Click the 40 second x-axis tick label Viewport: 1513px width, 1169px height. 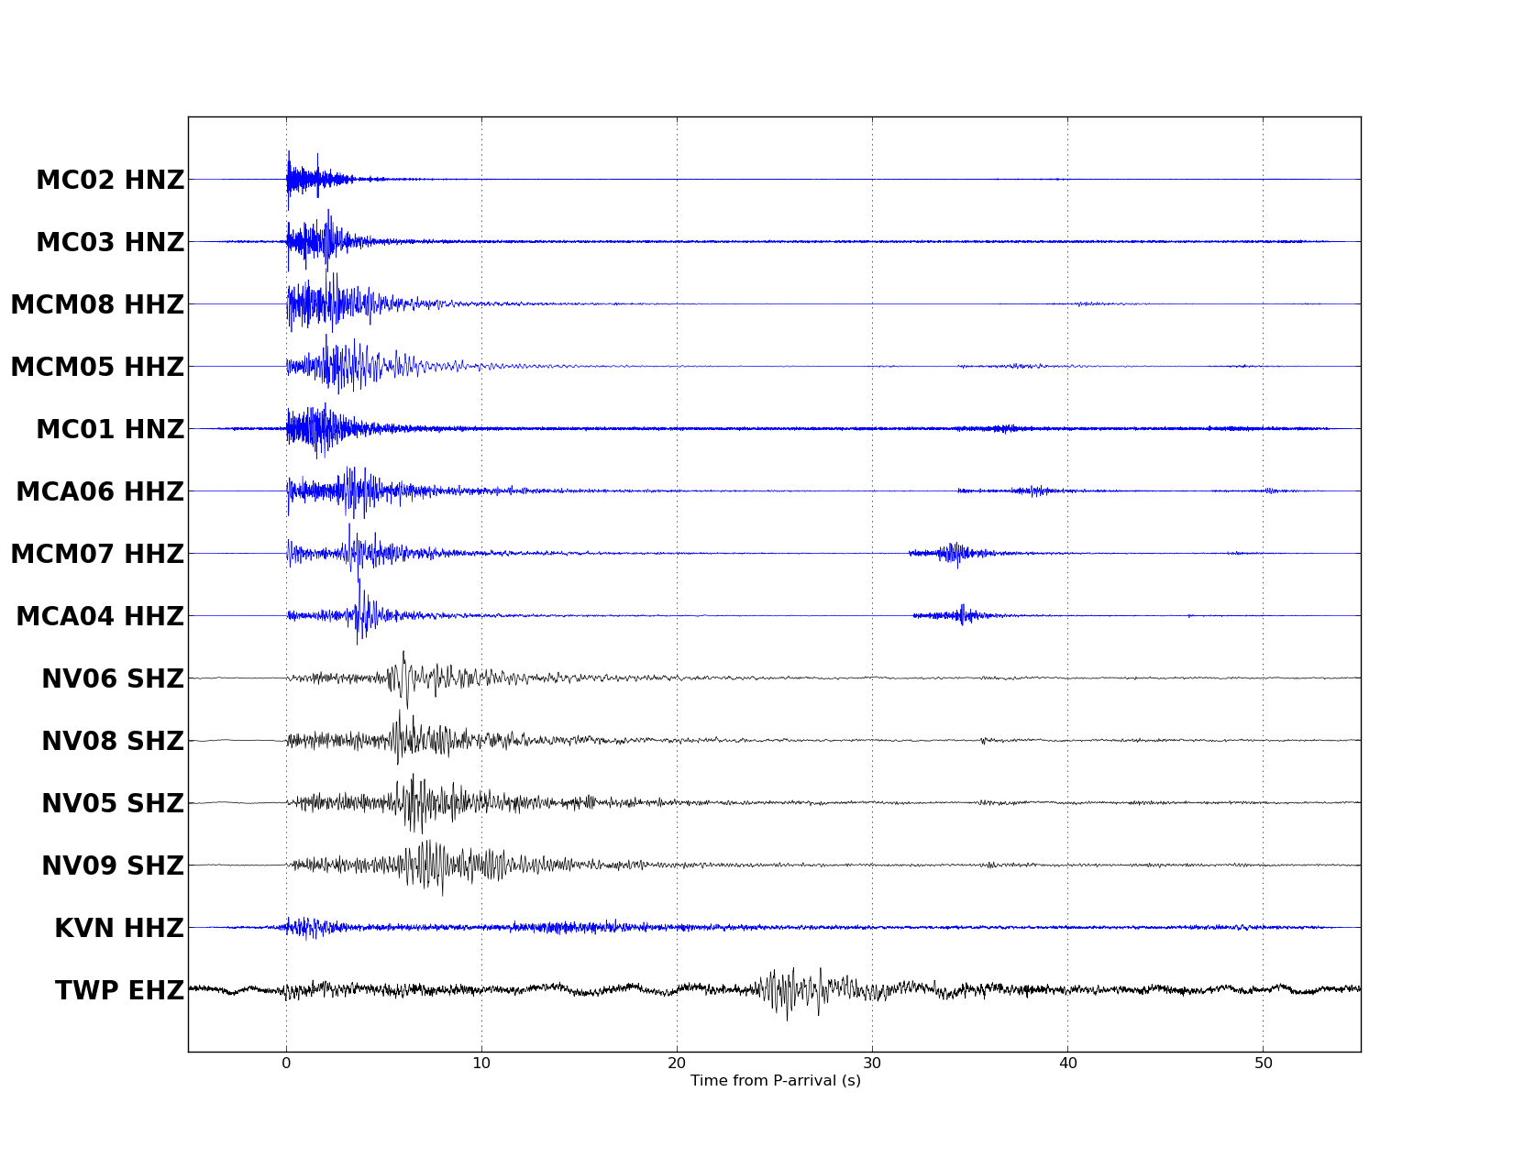point(1067,1064)
